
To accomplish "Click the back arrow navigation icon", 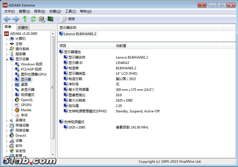I will coord(7,19).
